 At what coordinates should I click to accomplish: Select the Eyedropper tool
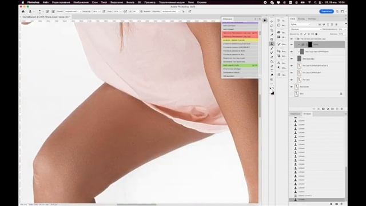(x=272, y=35)
